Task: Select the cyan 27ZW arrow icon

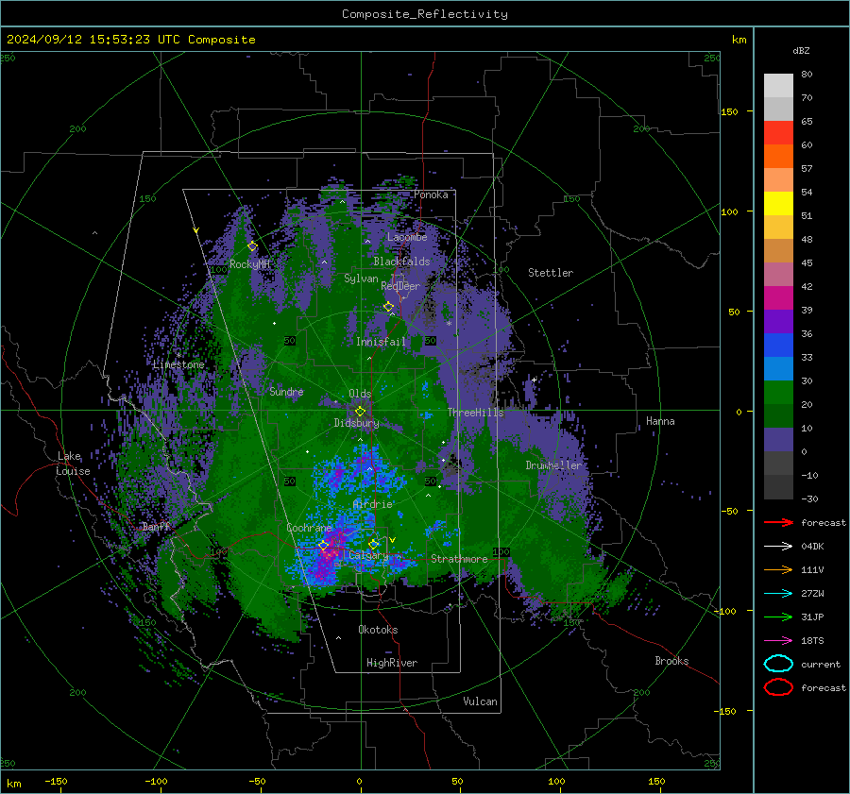Action: pos(778,594)
